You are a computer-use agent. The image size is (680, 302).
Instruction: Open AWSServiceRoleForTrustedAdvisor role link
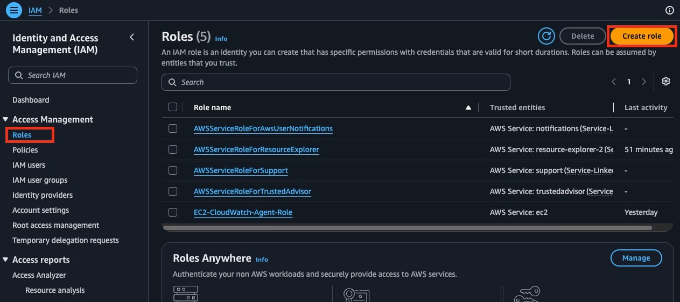(x=253, y=191)
